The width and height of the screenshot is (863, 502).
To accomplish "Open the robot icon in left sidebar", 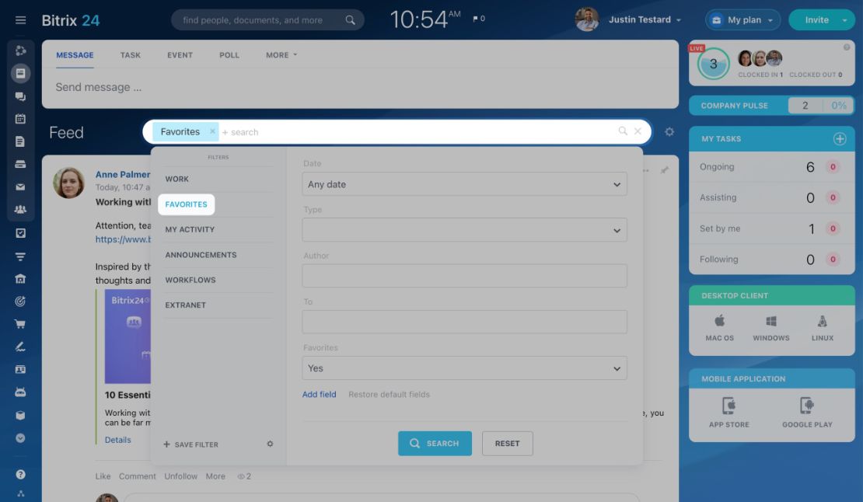I will click(20, 392).
